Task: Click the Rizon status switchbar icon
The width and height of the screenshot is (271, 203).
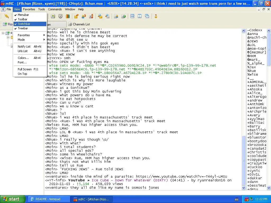Action: [5, 24]
